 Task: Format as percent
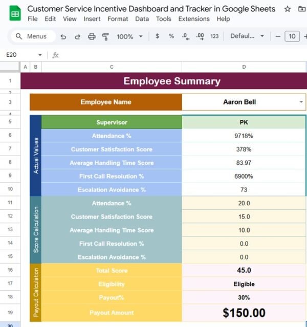[x=171, y=36]
